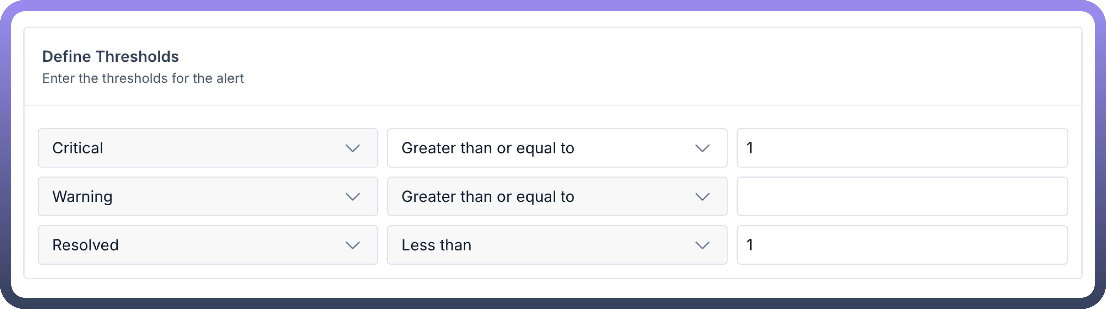
Task: Focus the Resolved threshold value field
Action: pyautogui.click(x=902, y=245)
